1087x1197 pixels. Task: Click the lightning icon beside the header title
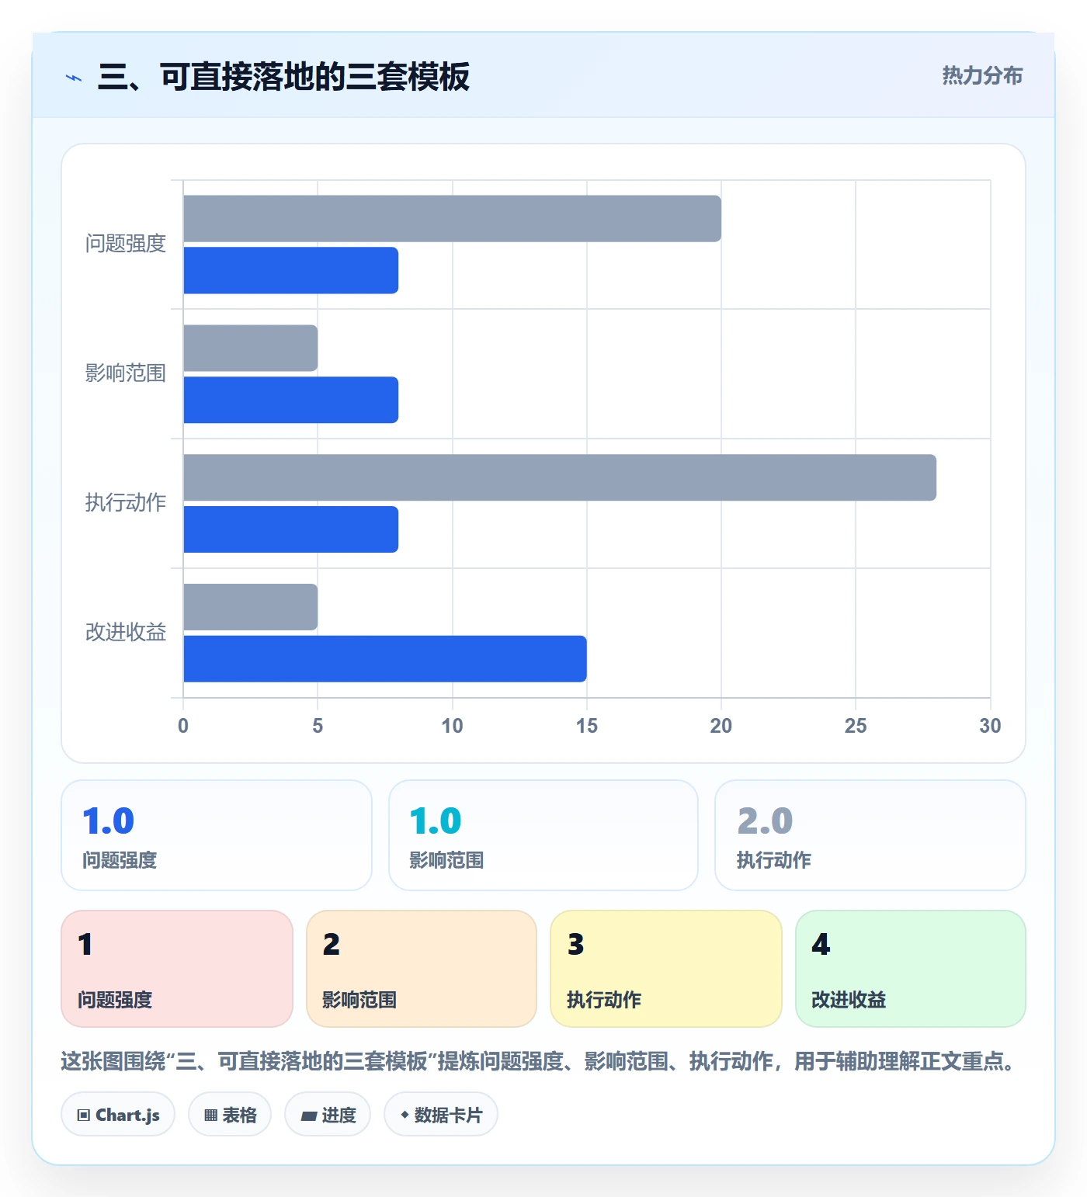pyautogui.click(x=74, y=78)
